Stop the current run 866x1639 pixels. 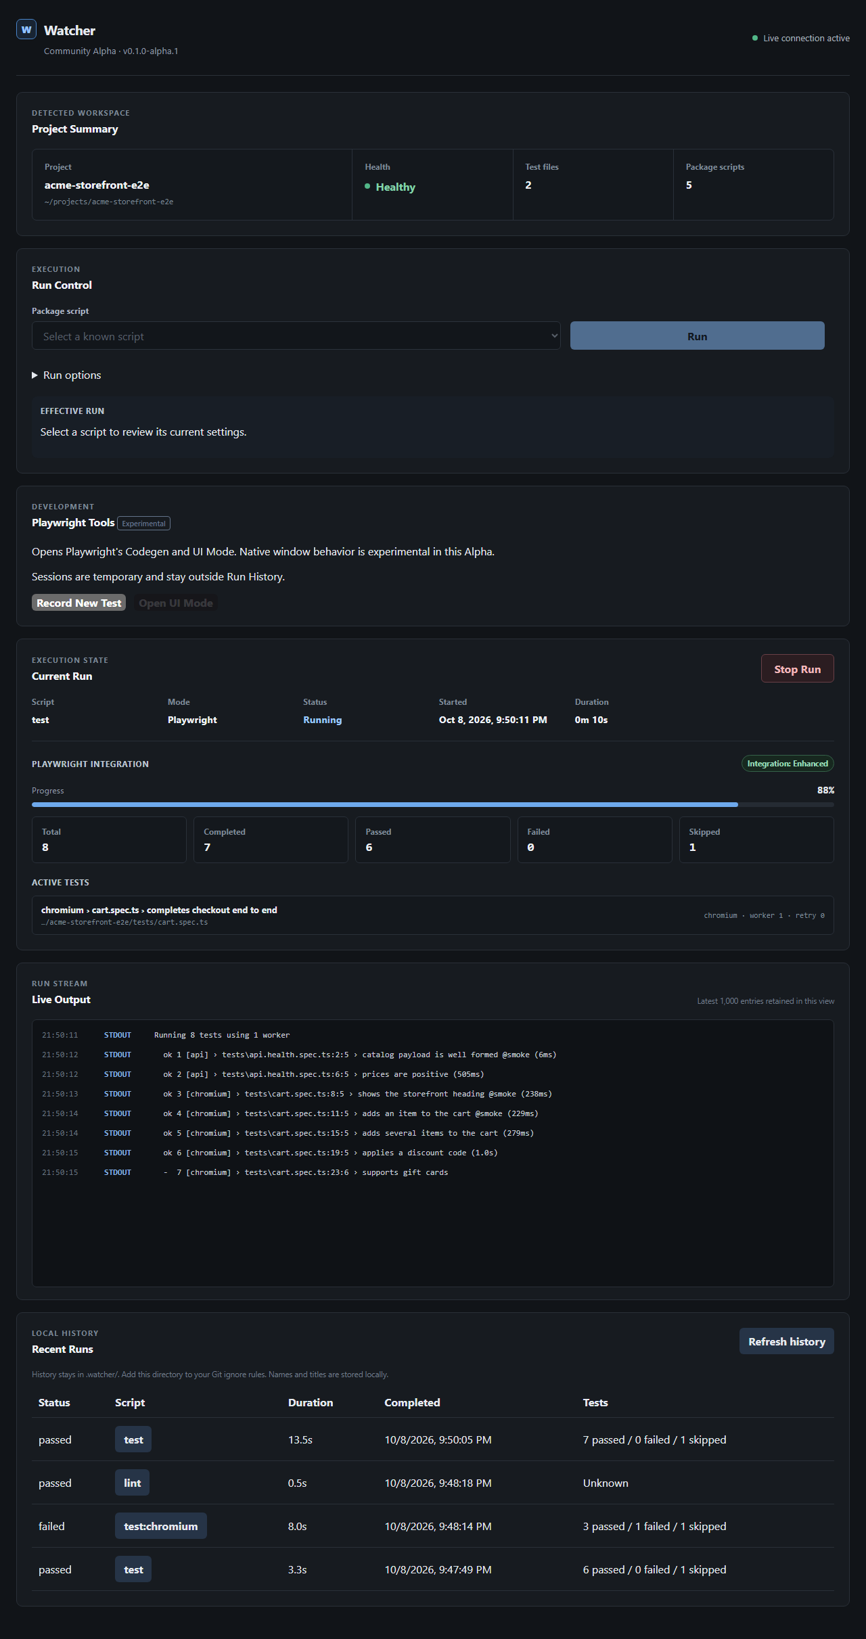pos(797,668)
